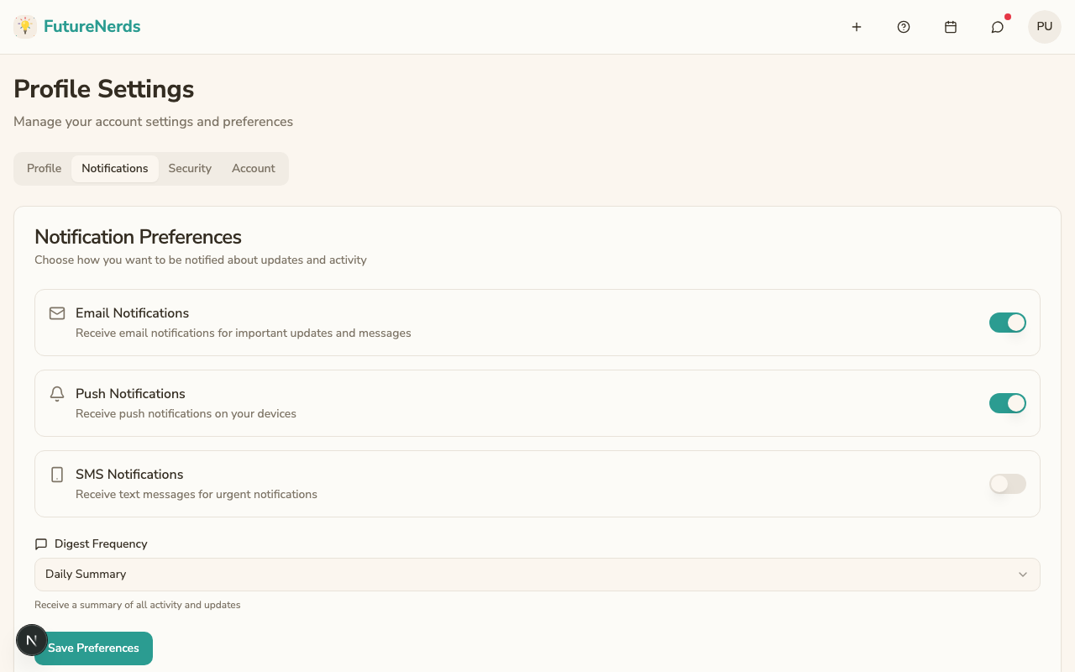
Task: Click the bell icon beside Push Notifications
Action: (x=57, y=394)
